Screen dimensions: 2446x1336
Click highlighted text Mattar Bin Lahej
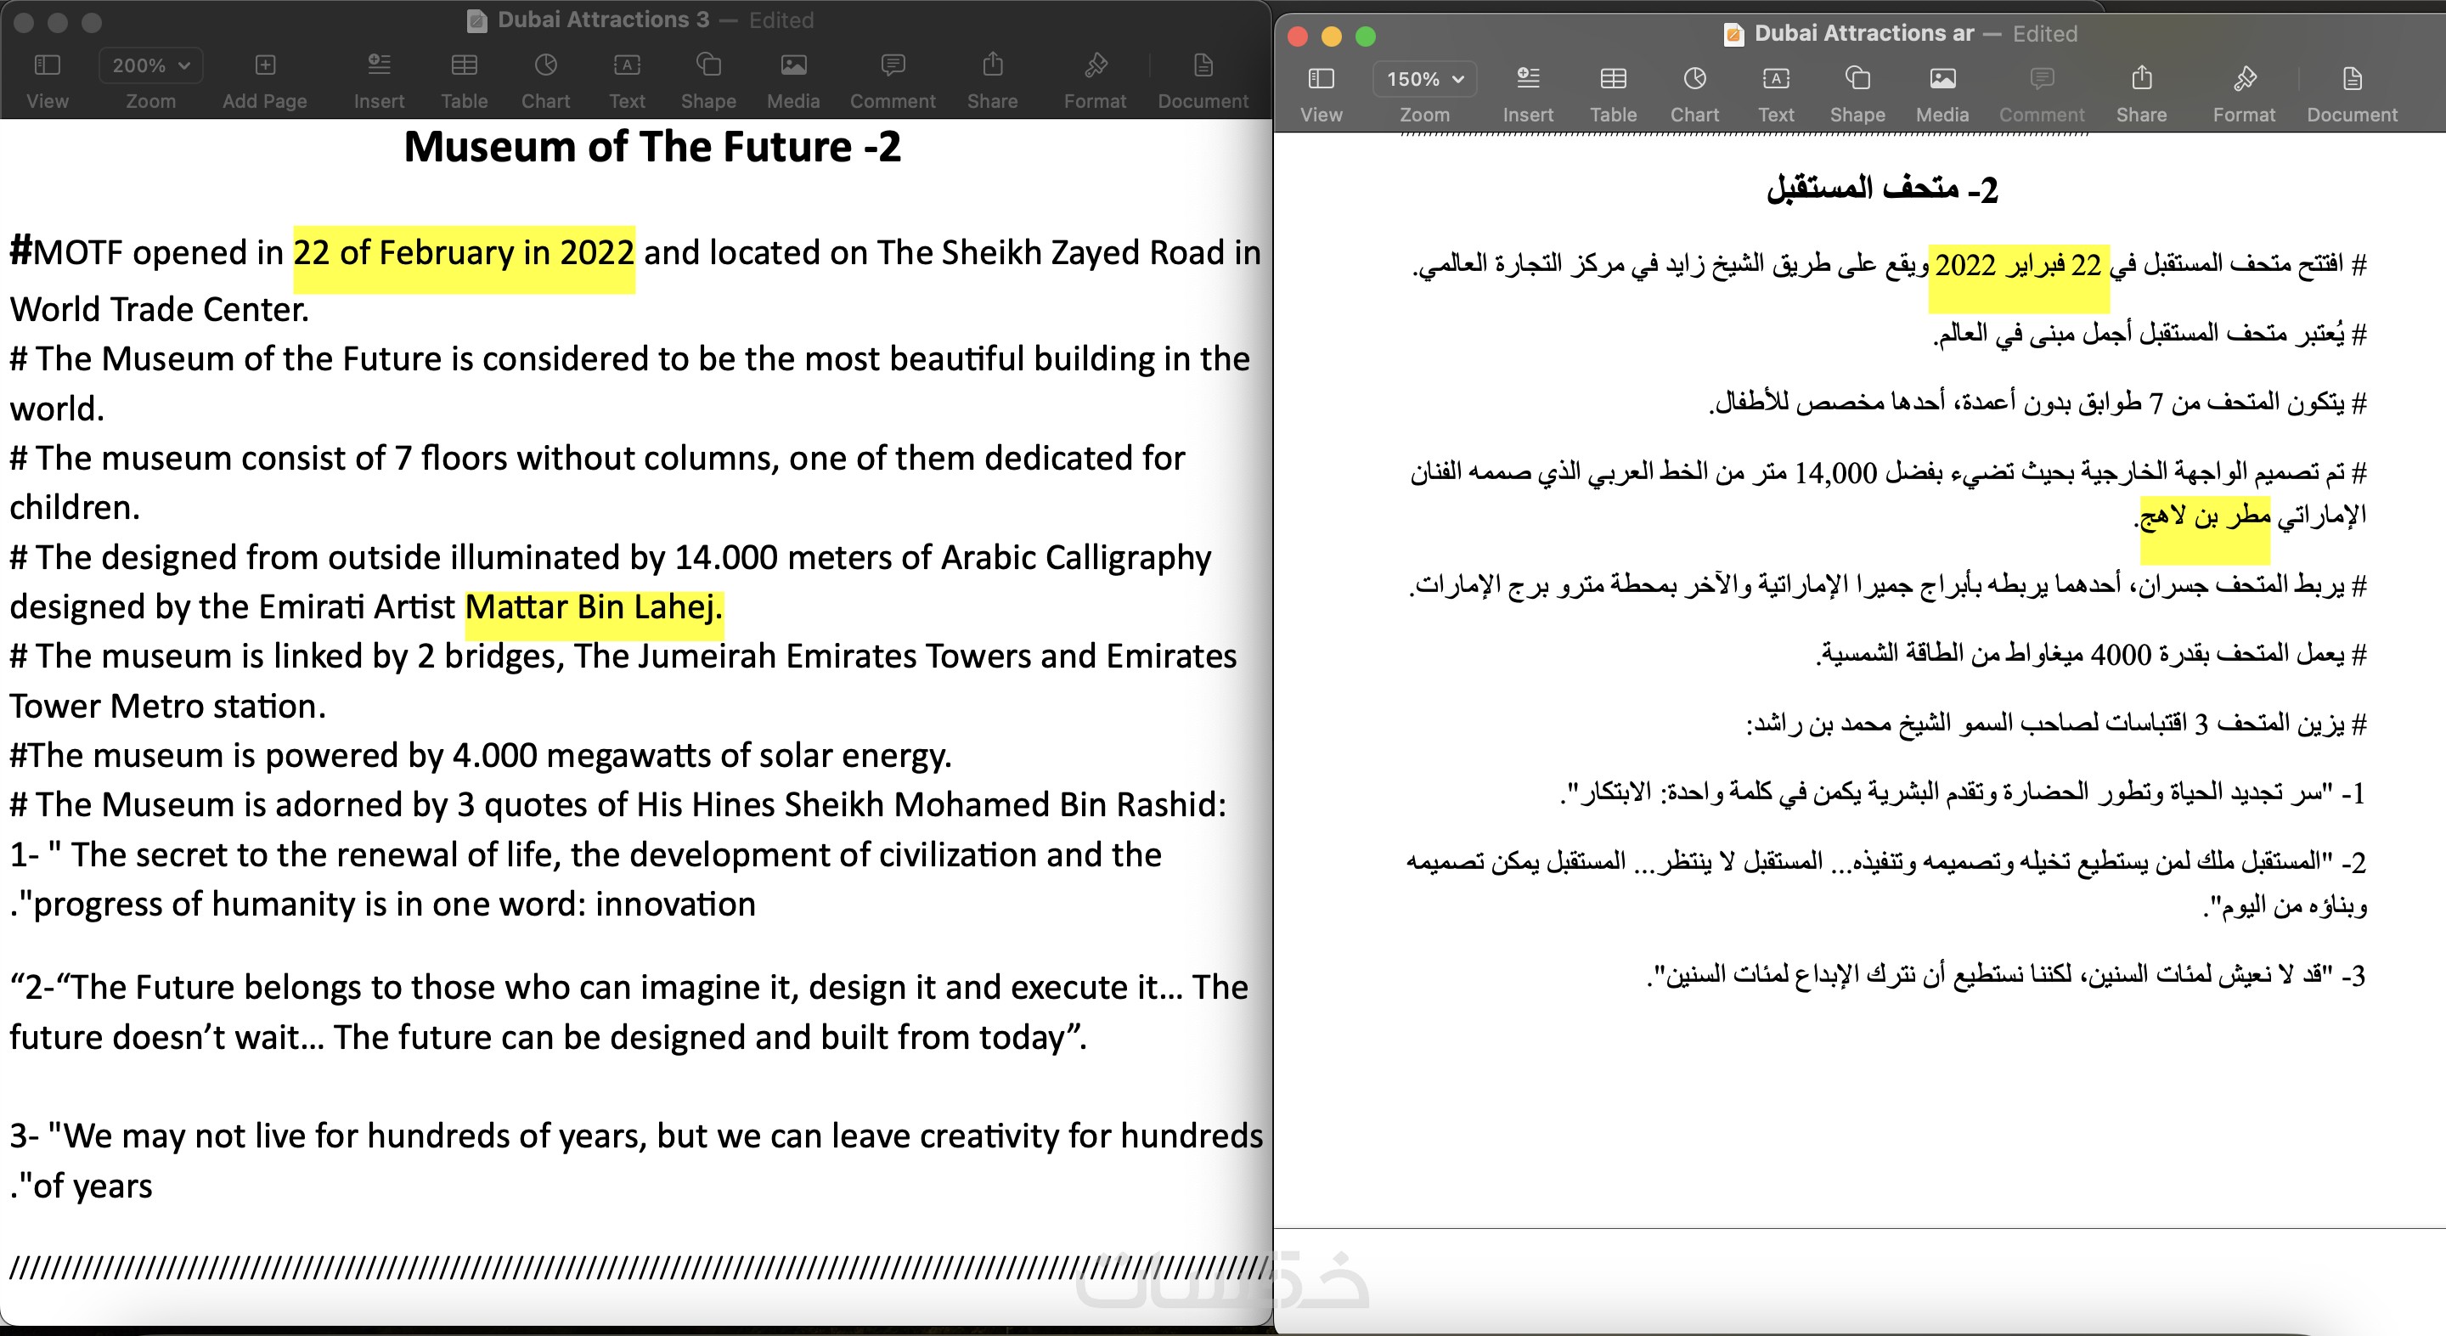595,606
